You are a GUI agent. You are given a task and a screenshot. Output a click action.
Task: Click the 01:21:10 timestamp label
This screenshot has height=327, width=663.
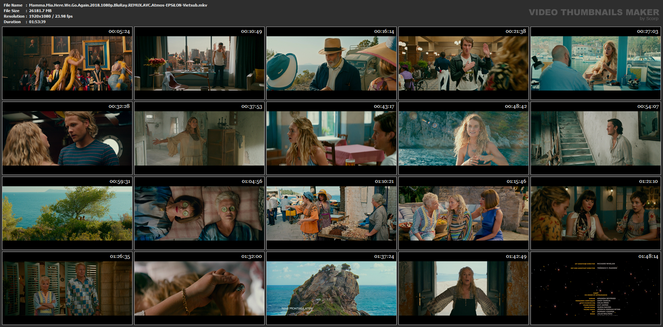point(648,181)
